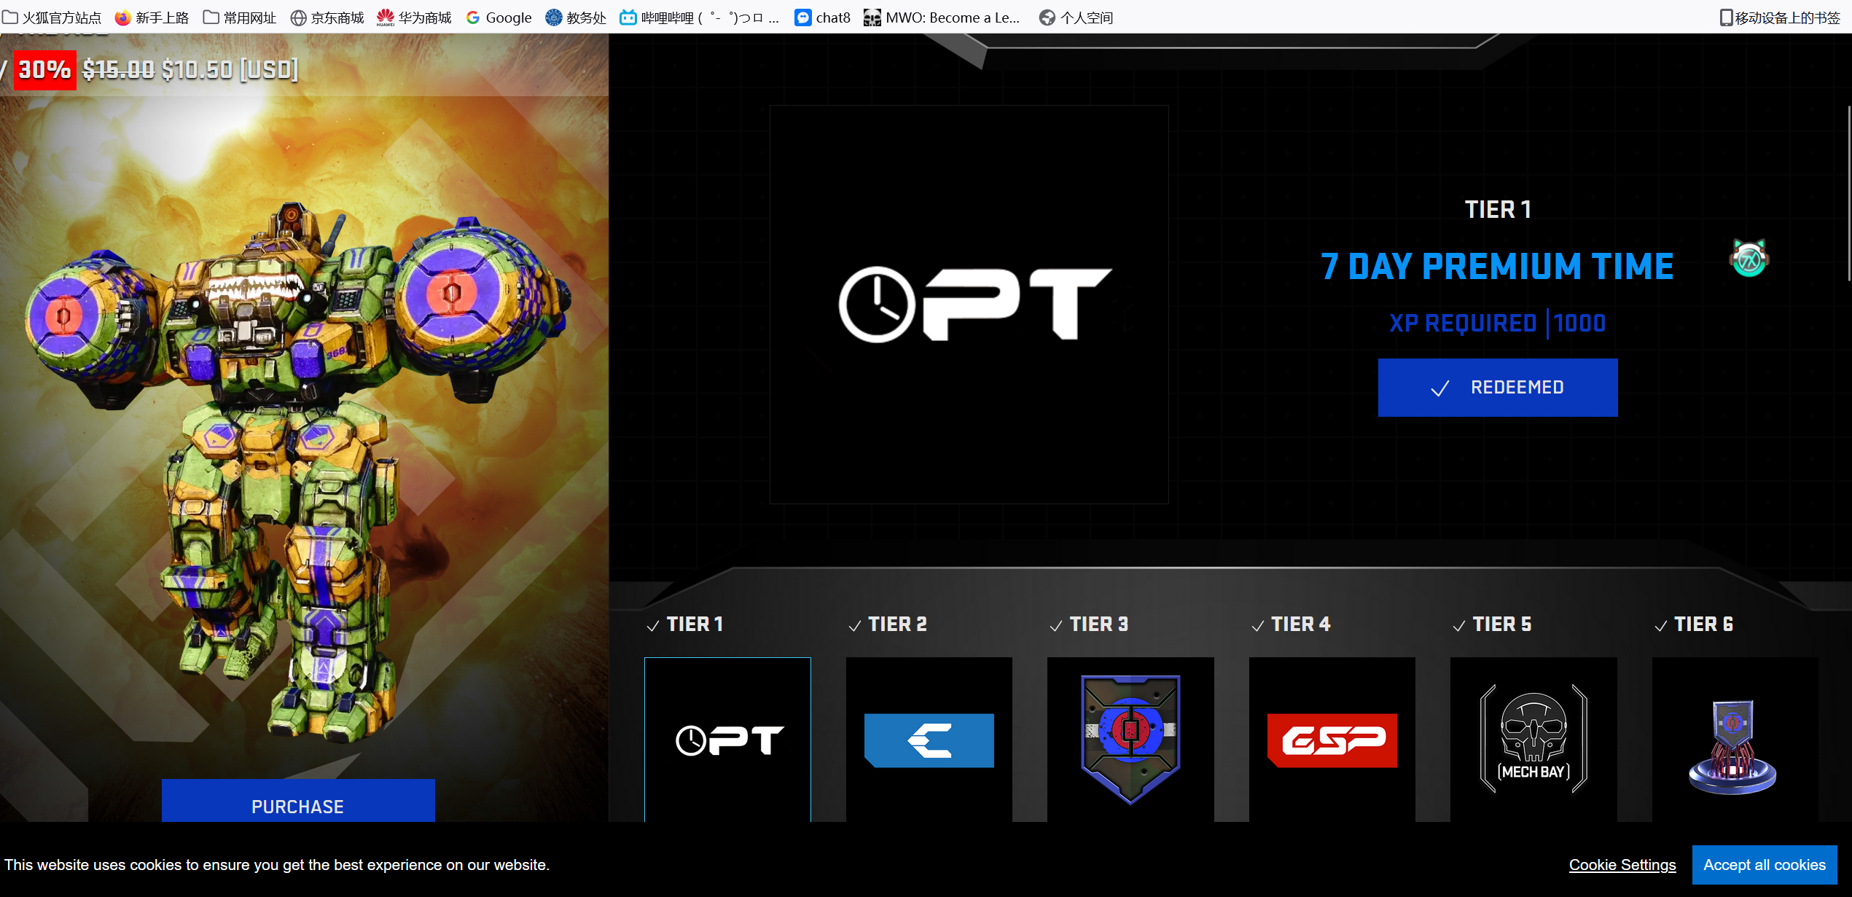Click the TIER 2 label with checkmark

(887, 624)
